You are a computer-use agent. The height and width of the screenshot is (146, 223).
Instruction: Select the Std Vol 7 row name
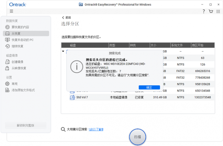[x=82, y=97]
